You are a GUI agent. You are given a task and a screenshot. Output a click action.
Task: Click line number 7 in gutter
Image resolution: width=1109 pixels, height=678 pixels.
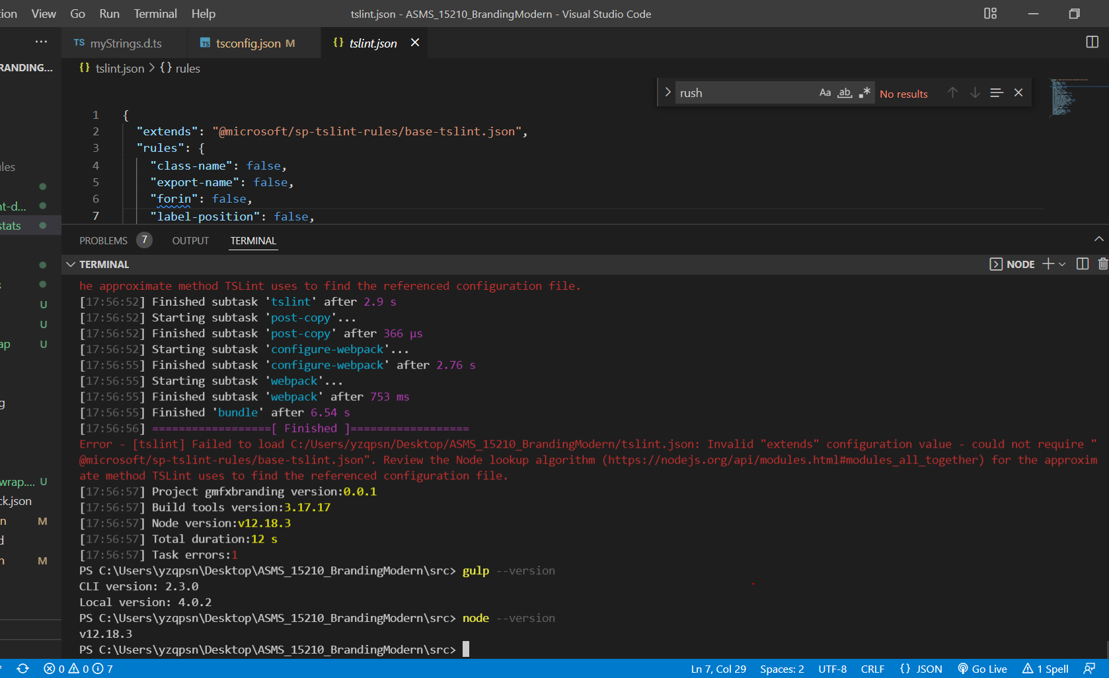pyautogui.click(x=96, y=216)
